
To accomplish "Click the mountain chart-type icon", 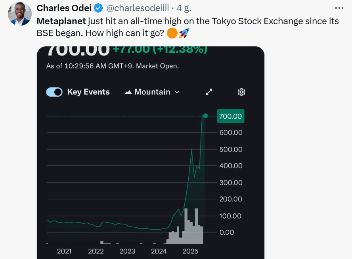I will [x=128, y=92].
